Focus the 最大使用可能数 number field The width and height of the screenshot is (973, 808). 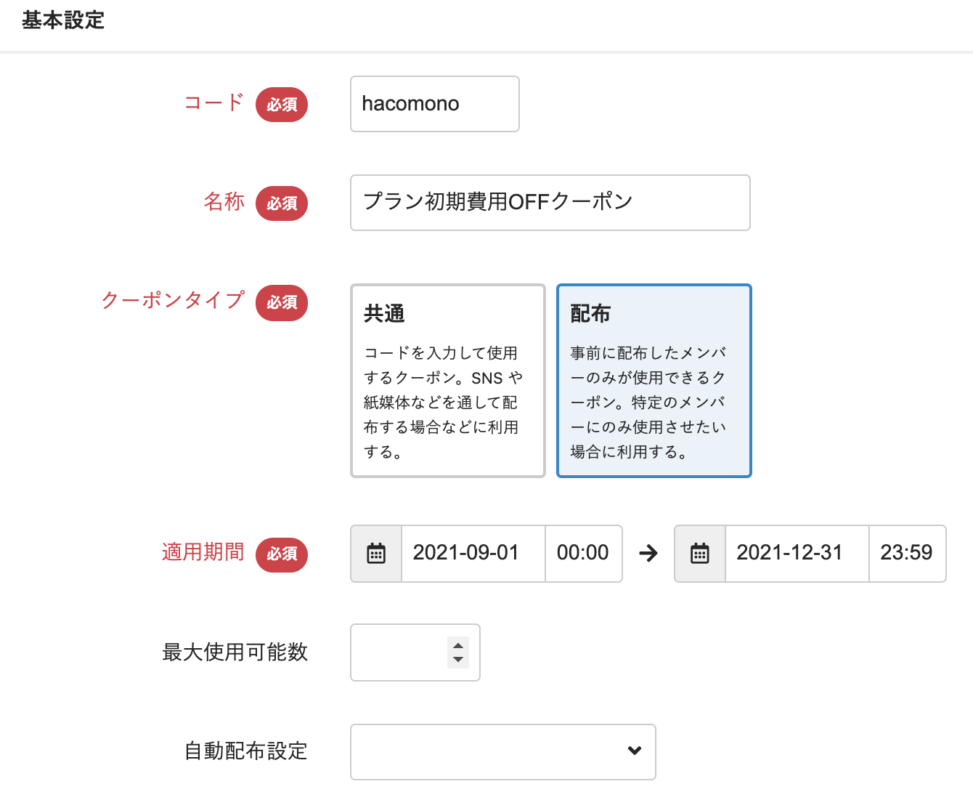click(399, 653)
